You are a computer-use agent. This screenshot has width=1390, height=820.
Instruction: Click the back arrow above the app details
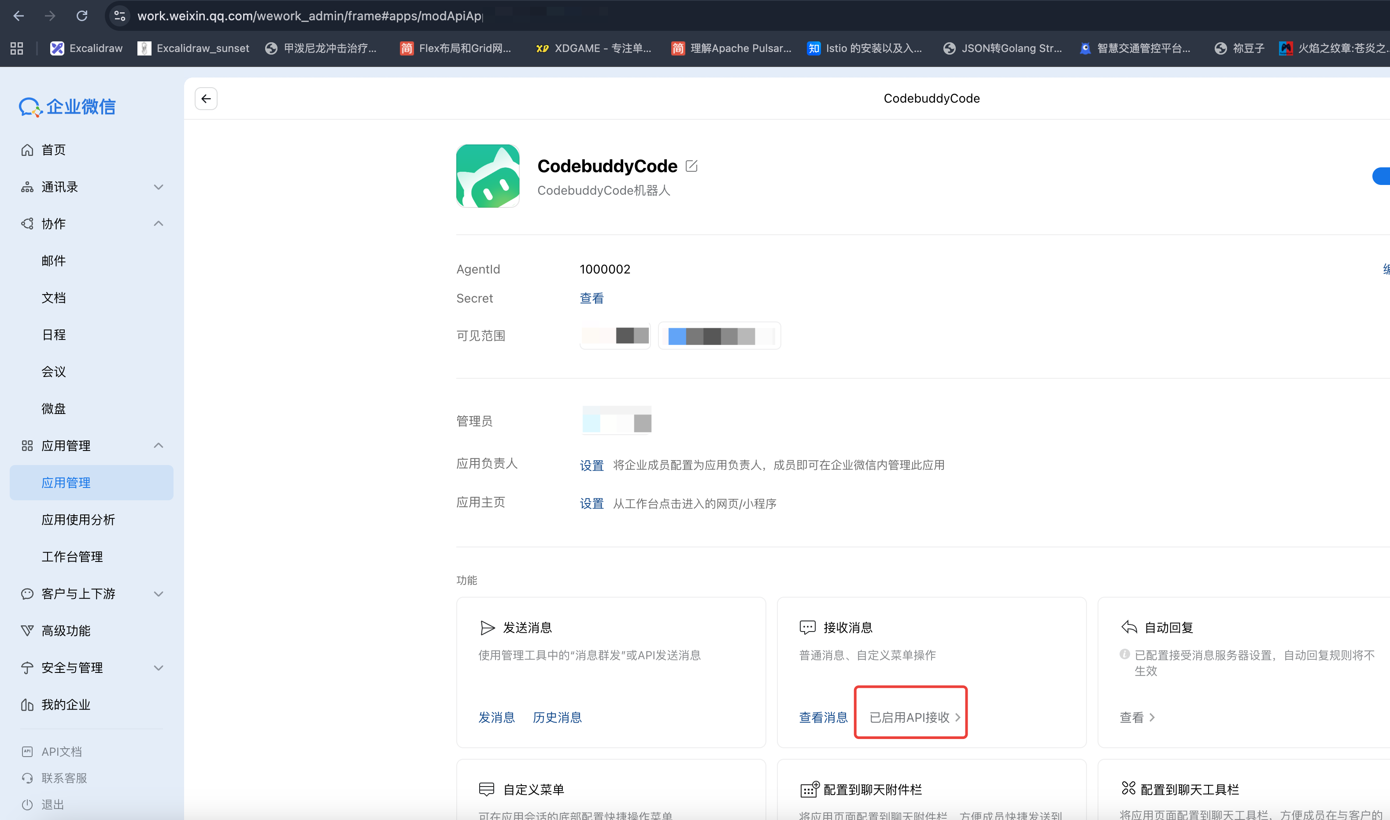[x=206, y=98]
